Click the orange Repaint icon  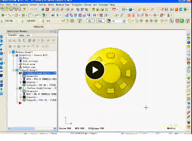pos(47,9)
